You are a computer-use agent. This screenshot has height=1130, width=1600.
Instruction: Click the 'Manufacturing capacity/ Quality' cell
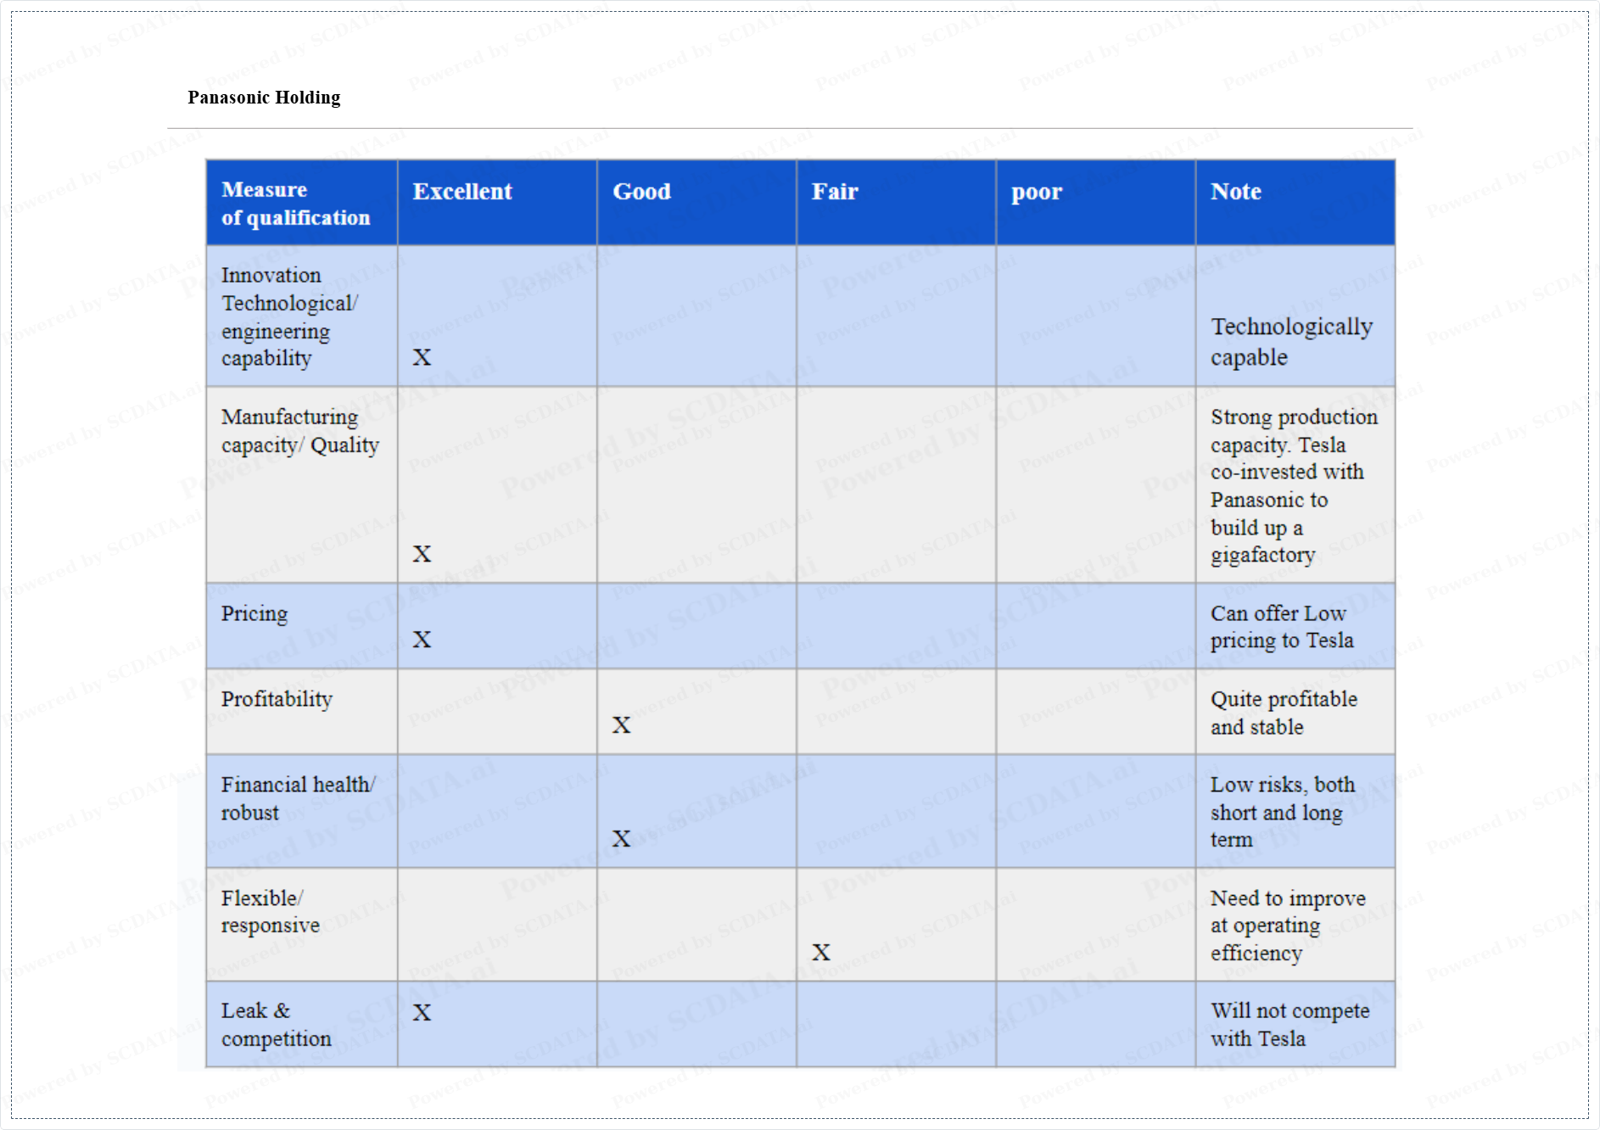302,485
